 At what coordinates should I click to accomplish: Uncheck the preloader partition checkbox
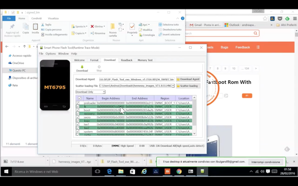(x=78, y=103)
